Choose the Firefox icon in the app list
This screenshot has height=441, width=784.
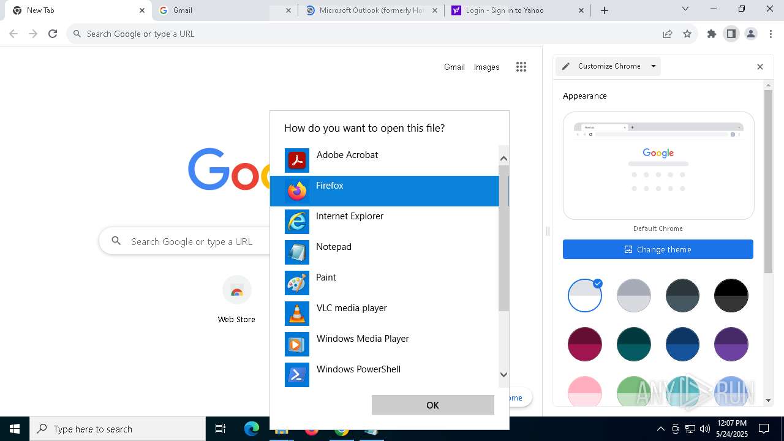click(297, 191)
